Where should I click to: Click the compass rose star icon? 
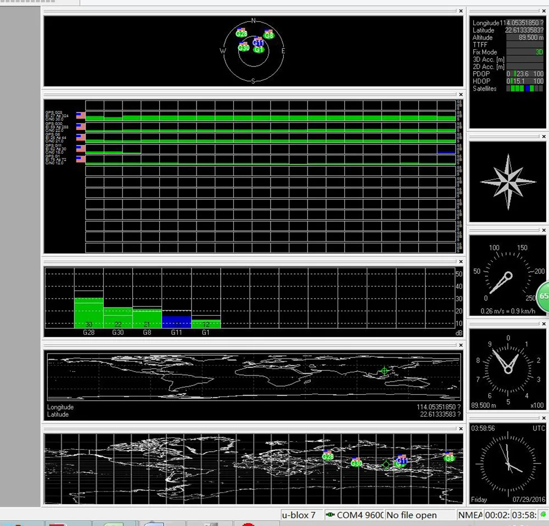click(x=508, y=182)
